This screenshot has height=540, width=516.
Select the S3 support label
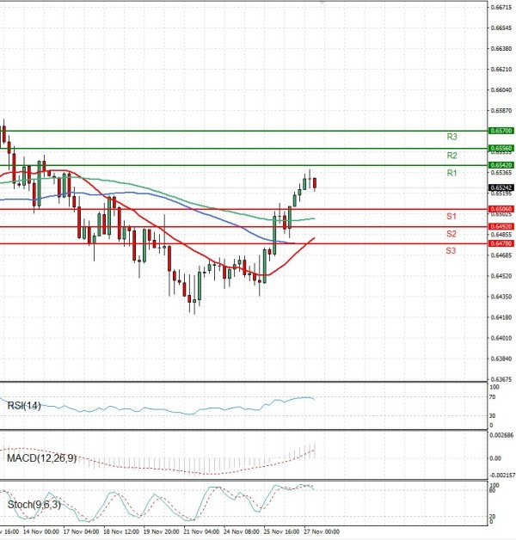coord(451,250)
